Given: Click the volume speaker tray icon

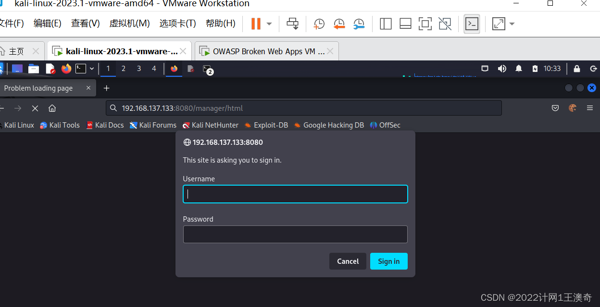Looking at the screenshot, I should point(502,69).
